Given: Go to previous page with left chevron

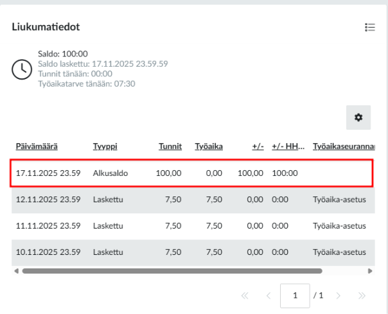Looking at the screenshot, I should 269,295.
